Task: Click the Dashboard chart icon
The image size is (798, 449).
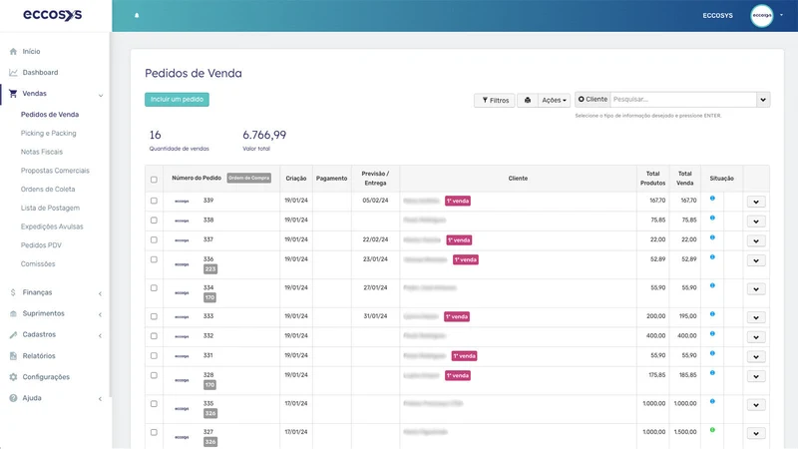Action: (x=13, y=72)
